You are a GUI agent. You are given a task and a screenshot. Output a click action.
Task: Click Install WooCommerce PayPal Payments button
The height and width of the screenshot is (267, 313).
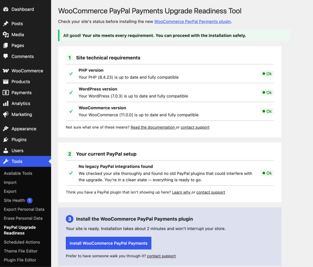click(108, 243)
